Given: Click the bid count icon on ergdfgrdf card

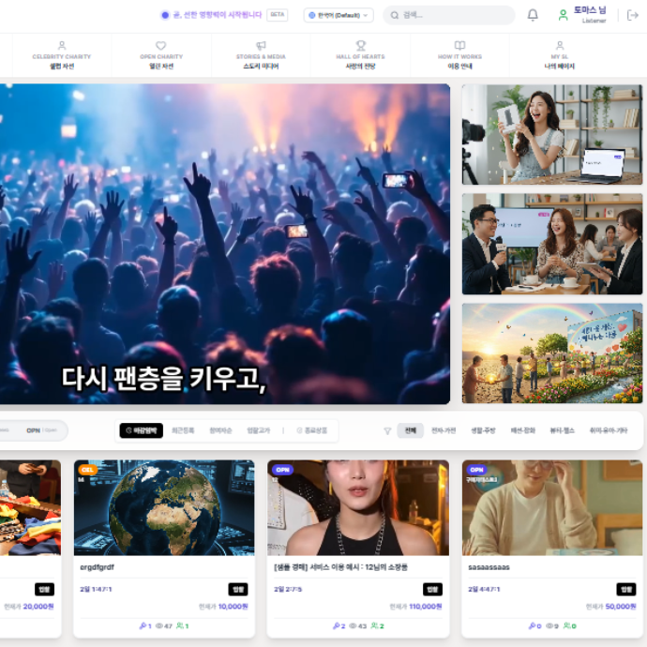Looking at the screenshot, I should point(143,626).
